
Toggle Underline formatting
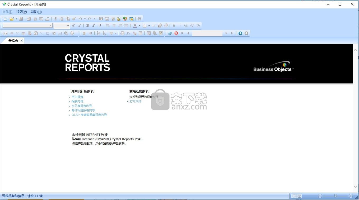(x=100, y=26)
